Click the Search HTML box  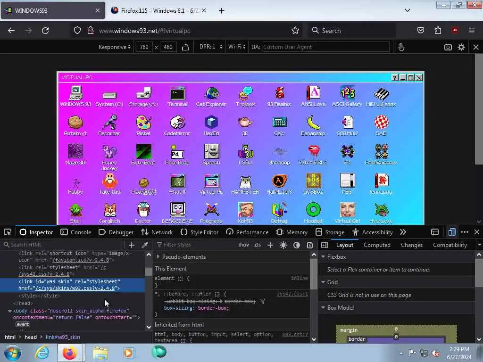click(x=65, y=245)
